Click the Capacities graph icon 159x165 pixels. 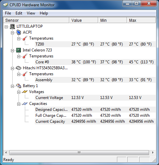coord(25,104)
